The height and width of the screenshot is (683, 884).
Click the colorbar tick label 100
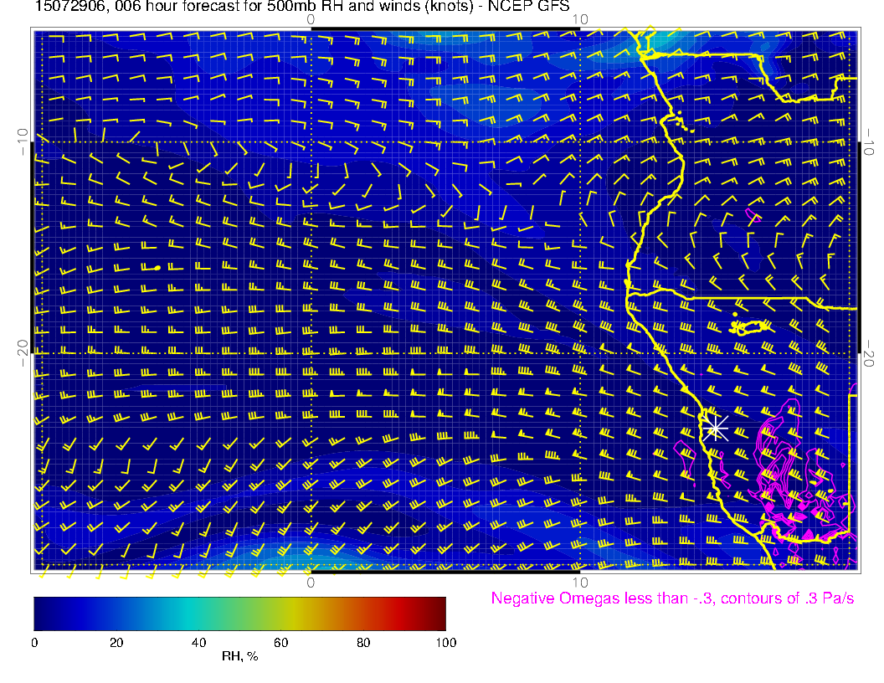(445, 642)
